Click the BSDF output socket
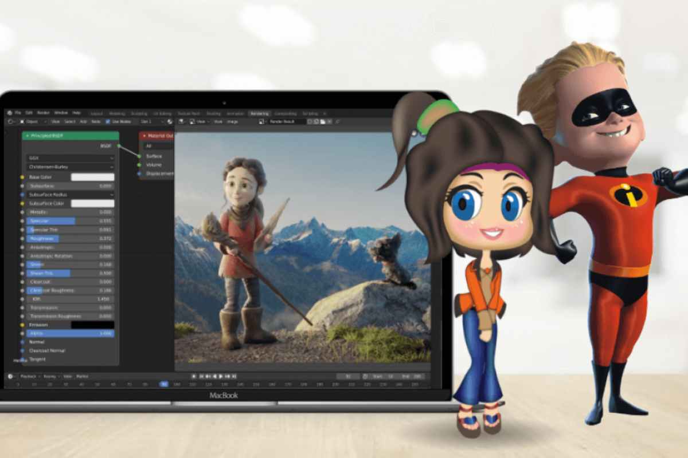Image resolution: width=688 pixels, height=458 pixels. click(x=119, y=146)
